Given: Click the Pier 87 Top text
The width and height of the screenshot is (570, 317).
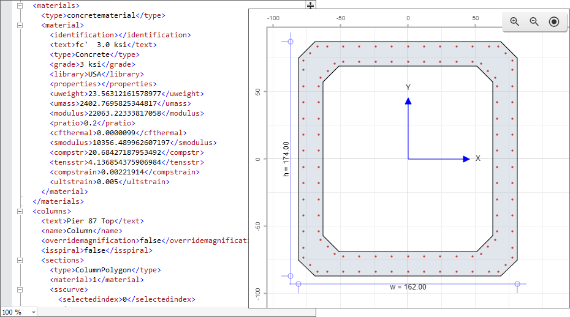Looking at the screenshot, I should click(91, 222).
